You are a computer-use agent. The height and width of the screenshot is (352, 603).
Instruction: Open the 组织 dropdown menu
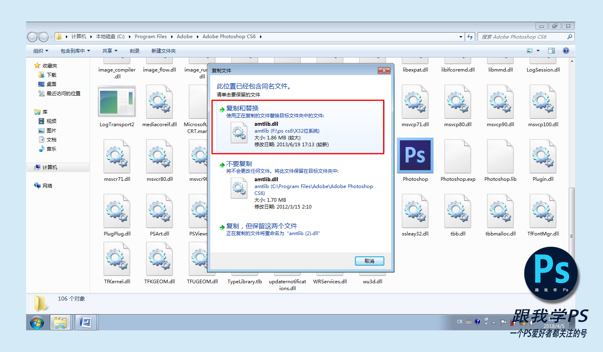[x=41, y=51]
